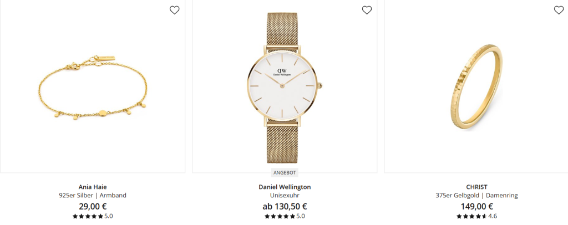Add Ania Haie bracelet to wishlist heart
Screen dimensions: 568x225
tap(175, 10)
